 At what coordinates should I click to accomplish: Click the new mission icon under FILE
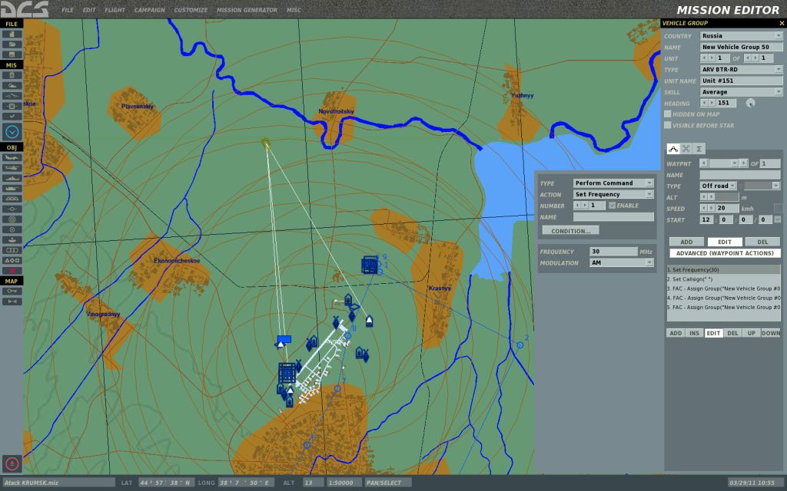(x=12, y=34)
